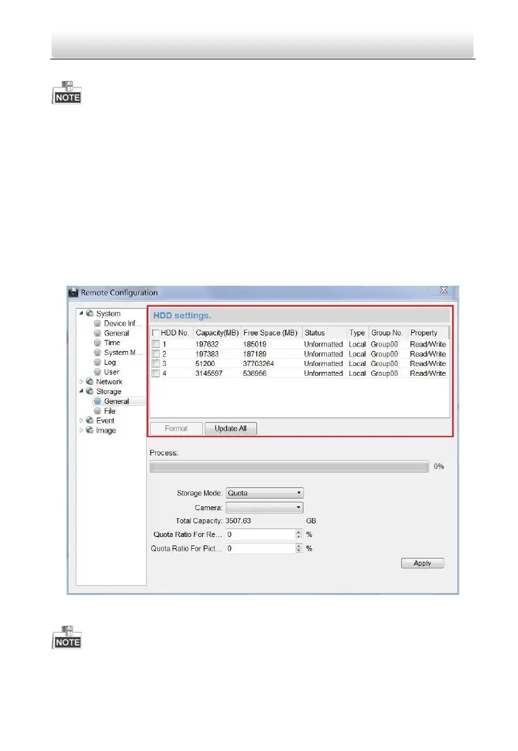Select System Maintenance tree item
The width and height of the screenshot is (518, 751).
click(x=123, y=352)
